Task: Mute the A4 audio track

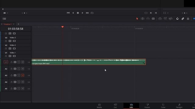Action: click(x=23, y=82)
